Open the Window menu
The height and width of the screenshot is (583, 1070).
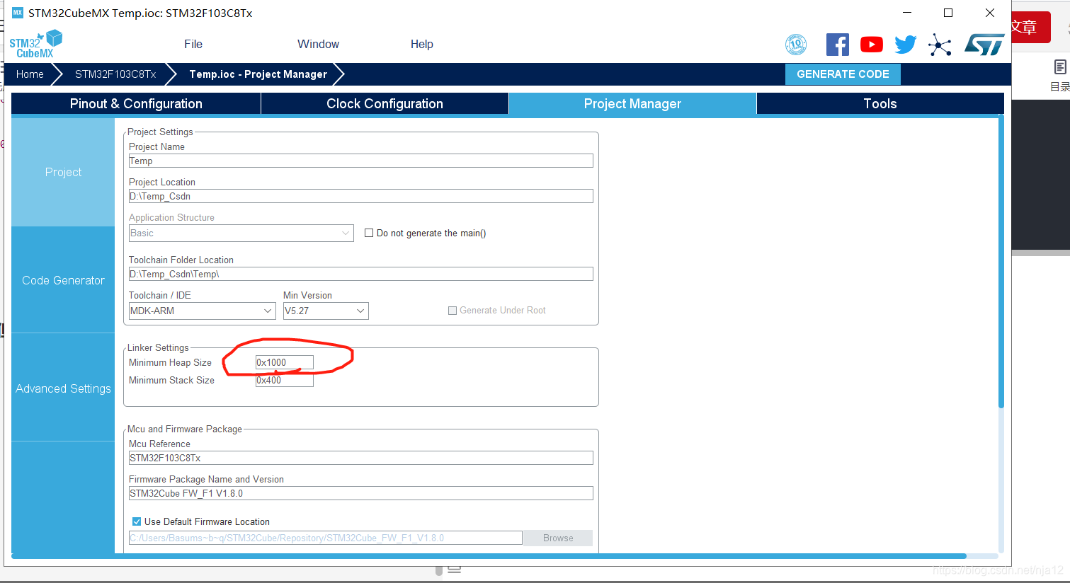[x=318, y=44]
